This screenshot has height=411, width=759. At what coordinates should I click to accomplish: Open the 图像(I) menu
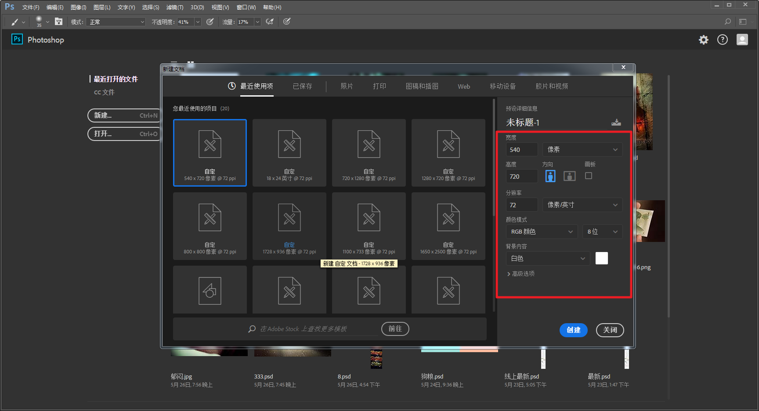tap(79, 7)
